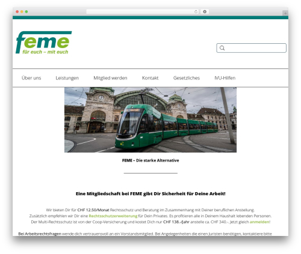Close the browser window with red button

pyautogui.click(x=17, y=11)
